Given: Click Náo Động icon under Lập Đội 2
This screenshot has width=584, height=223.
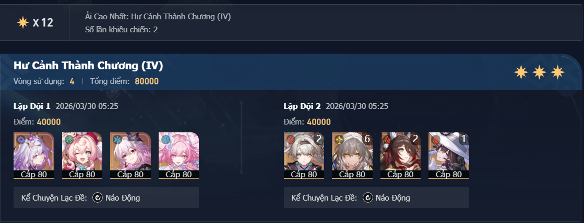Looking at the screenshot, I should click(368, 197).
